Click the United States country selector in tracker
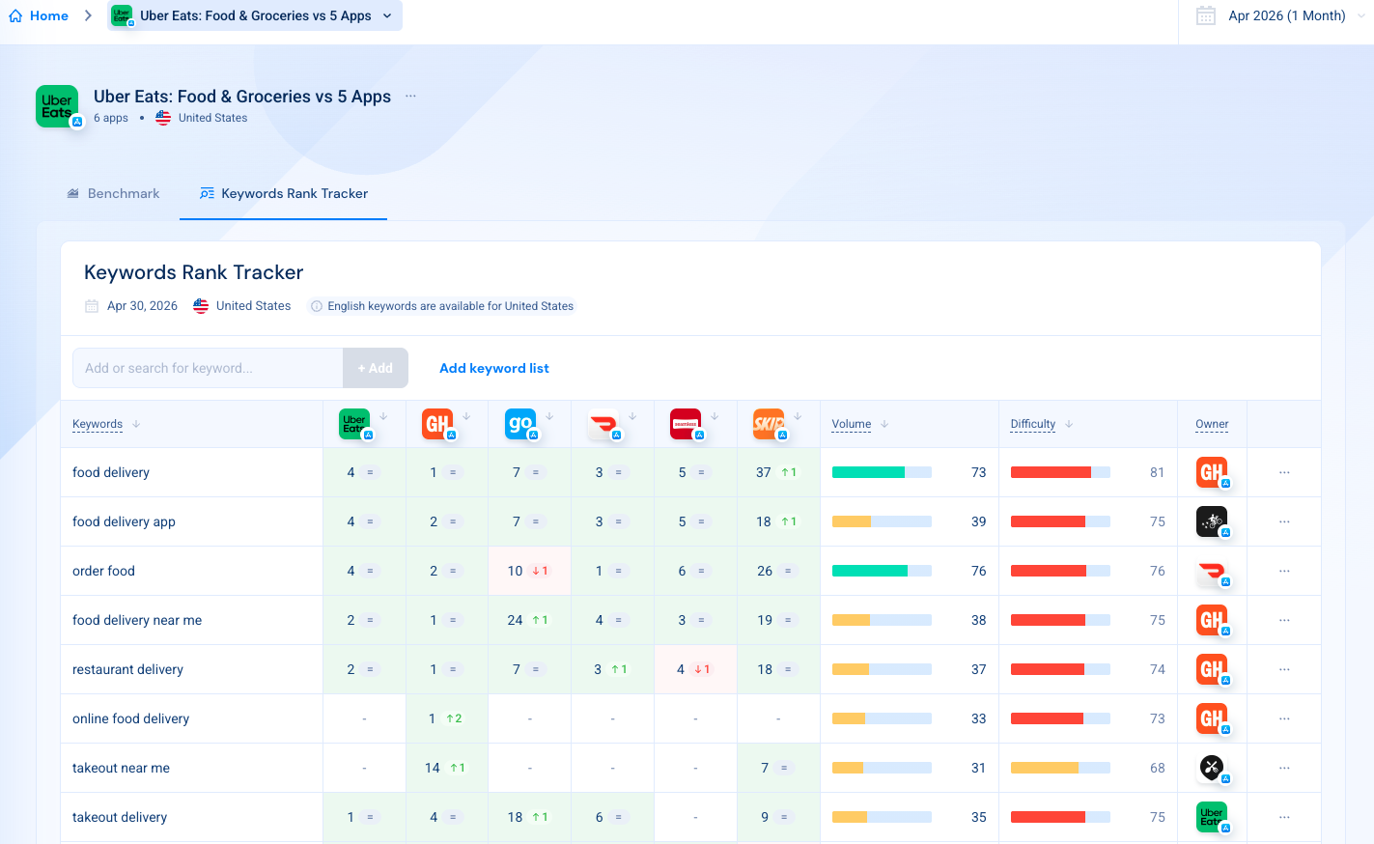 click(x=242, y=306)
